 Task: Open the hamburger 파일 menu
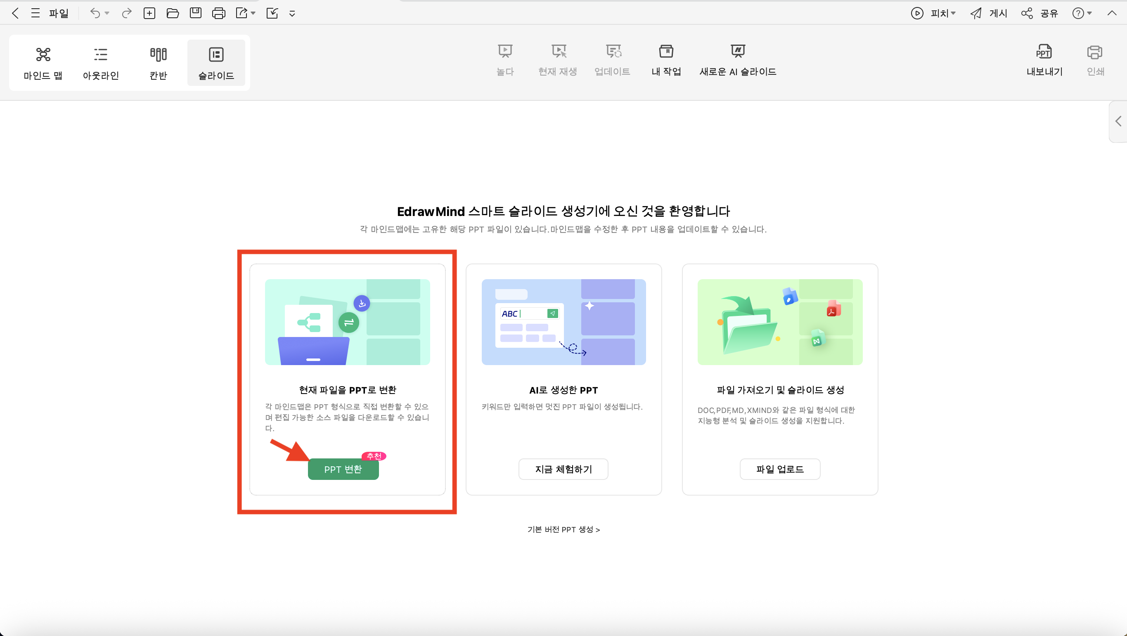click(50, 13)
